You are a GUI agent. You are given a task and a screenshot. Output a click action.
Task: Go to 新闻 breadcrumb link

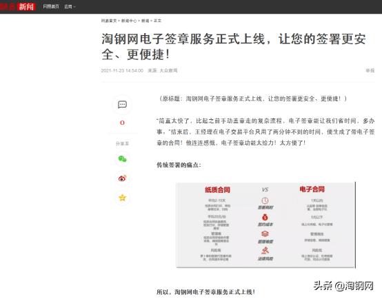(x=145, y=21)
